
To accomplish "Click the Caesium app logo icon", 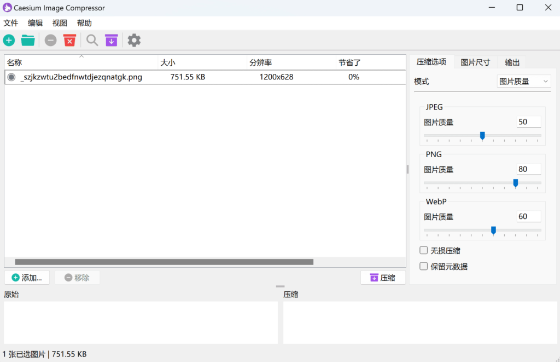I will [x=7, y=8].
